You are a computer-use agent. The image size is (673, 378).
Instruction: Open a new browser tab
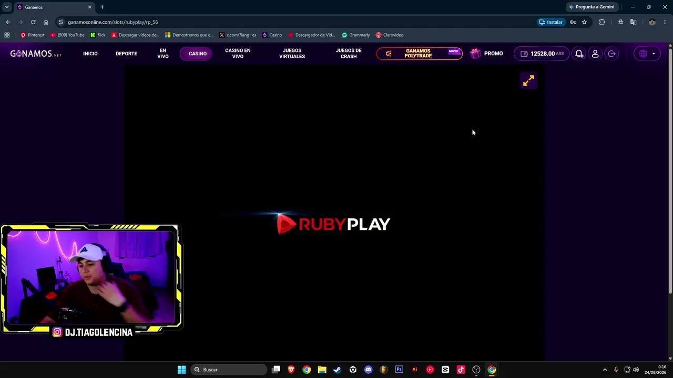102,7
